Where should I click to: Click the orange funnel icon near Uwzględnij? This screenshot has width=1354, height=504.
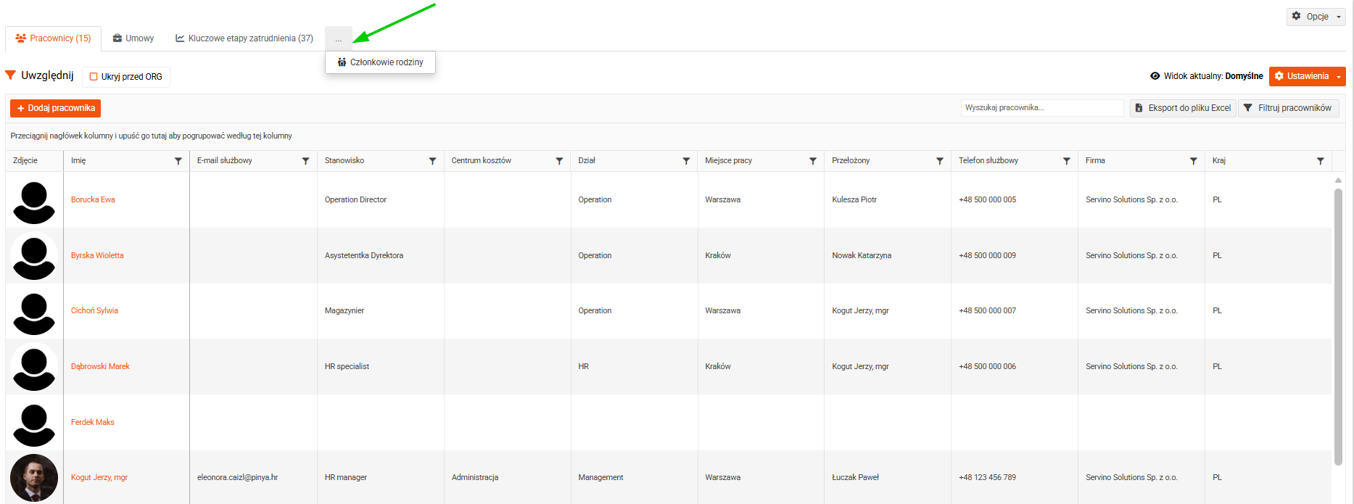pos(10,75)
